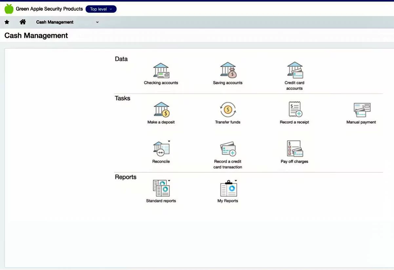Expand the arrow next to Standard reports
The image size is (394, 270).
pos(169,181)
